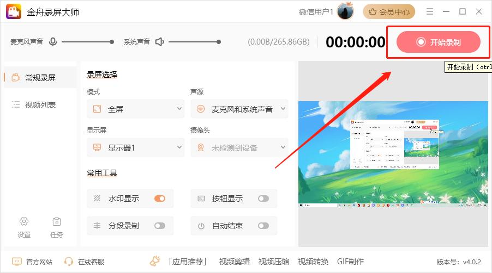Screen dimensions: 492x273
Task: Enable the 自动结束 toggle
Action: 263,226
